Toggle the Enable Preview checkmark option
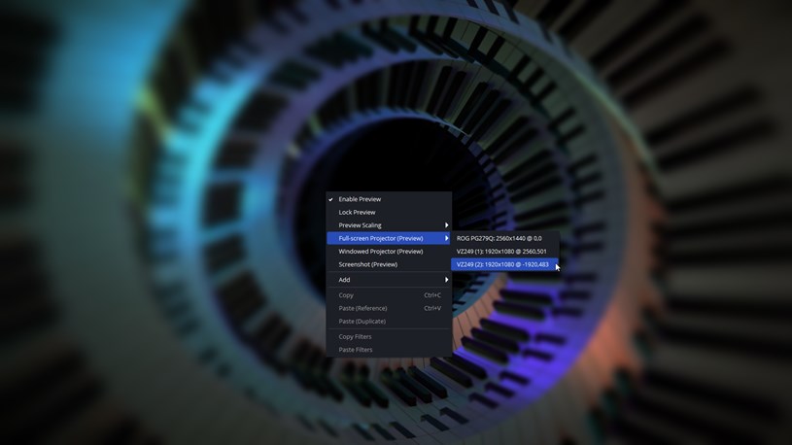 (x=389, y=199)
